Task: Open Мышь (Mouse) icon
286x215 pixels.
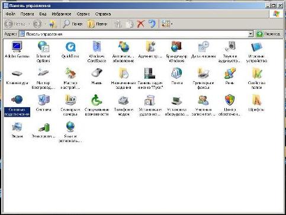Action: click(x=97, y=73)
